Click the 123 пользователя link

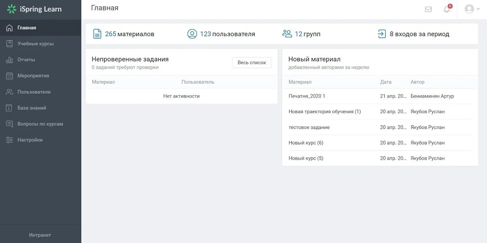click(228, 34)
